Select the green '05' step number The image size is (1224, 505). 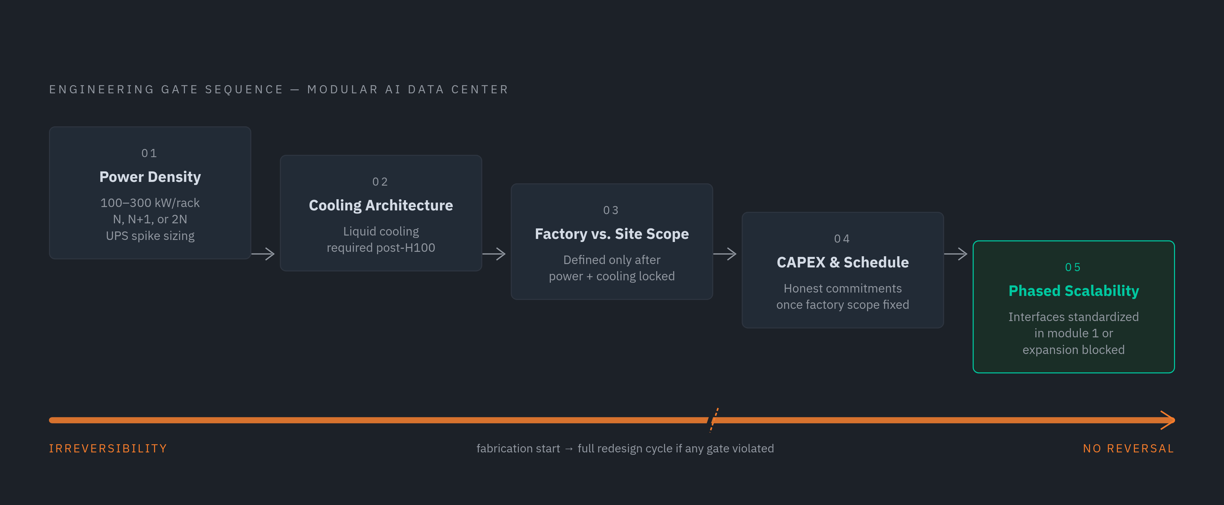pyautogui.click(x=1073, y=267)
